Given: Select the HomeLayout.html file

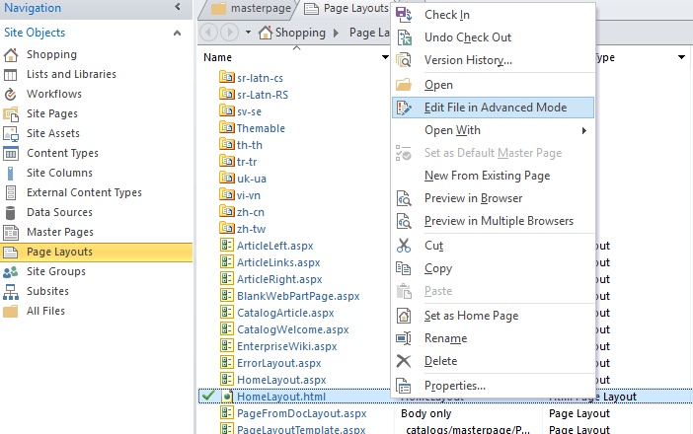Looking at the screenshot, I should [281, 397].
